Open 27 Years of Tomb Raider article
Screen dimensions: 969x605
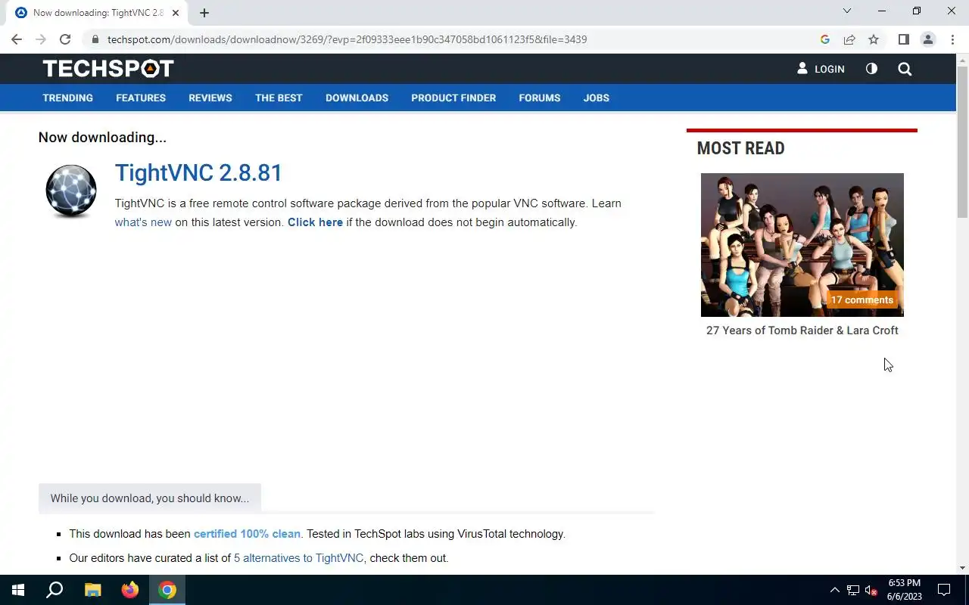coord(802,330)
